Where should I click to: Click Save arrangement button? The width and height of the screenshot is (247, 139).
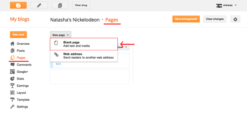(x=186, y=19)
